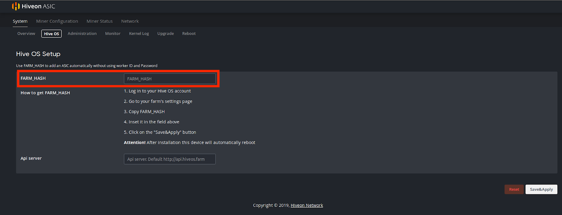Image resolution: width=562 pixels, height=215 pixels.
Task: Open the Upgrade sub-tab
Action: tap(165, 34)
